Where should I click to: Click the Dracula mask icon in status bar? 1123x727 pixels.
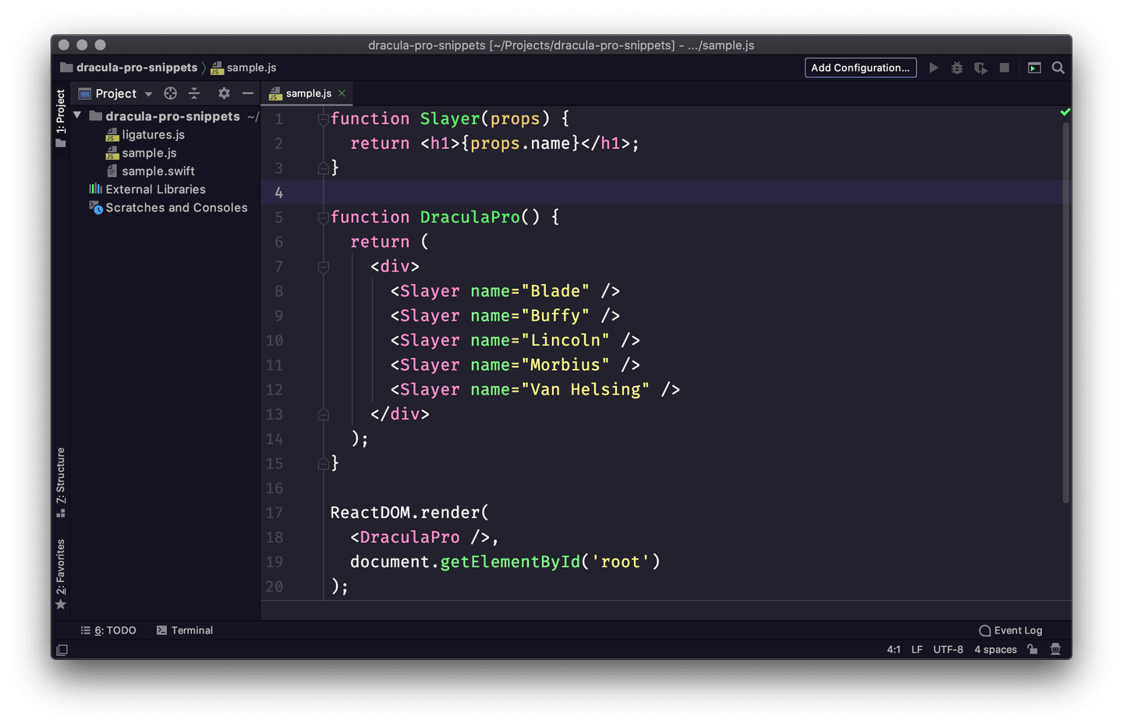pos(1055,649)
